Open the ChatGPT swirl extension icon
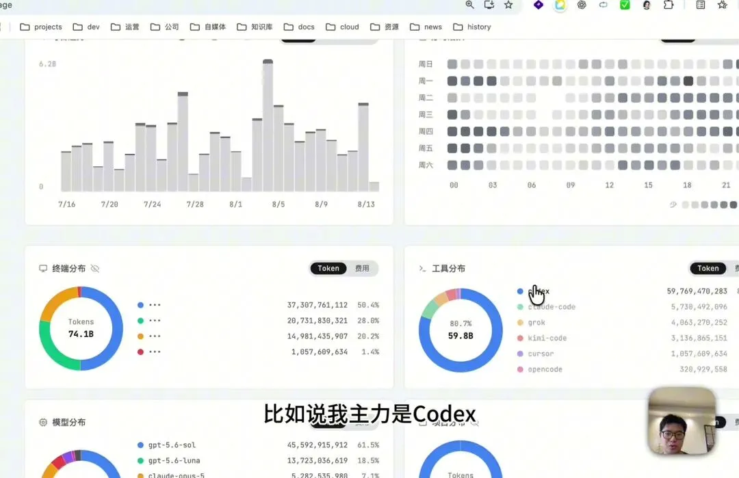739x478 pixels. pyautogui.click(x=582, y=5)
